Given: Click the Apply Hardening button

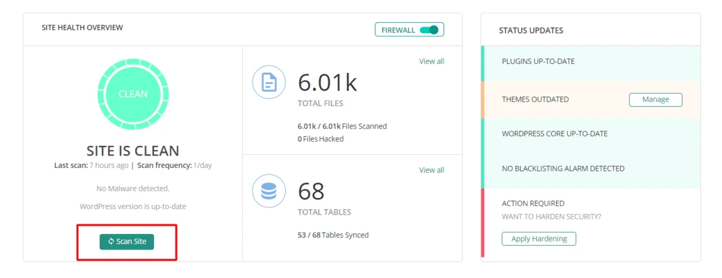Looking at the screenshot, I should (x=539, y=239).
